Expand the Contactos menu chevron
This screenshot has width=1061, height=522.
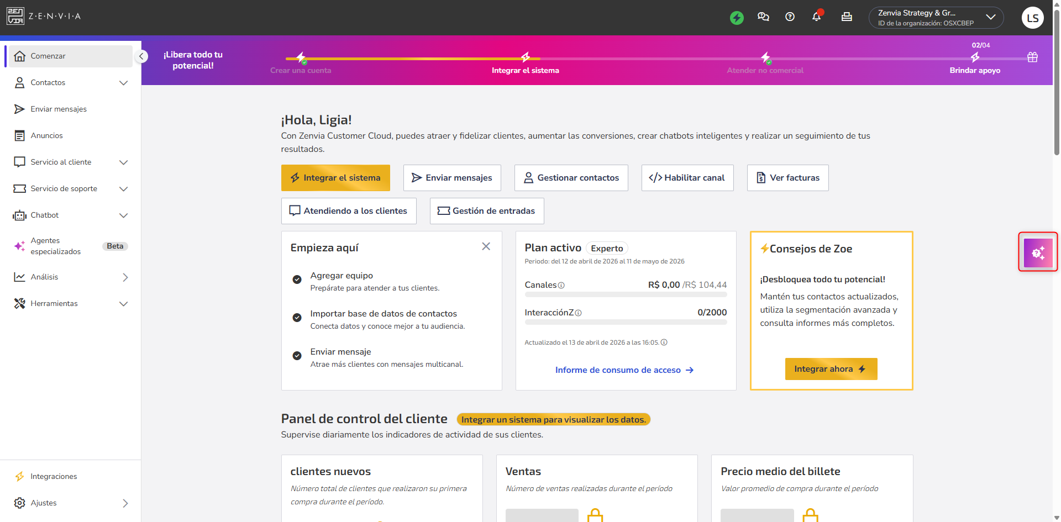[x=124, y=83]
